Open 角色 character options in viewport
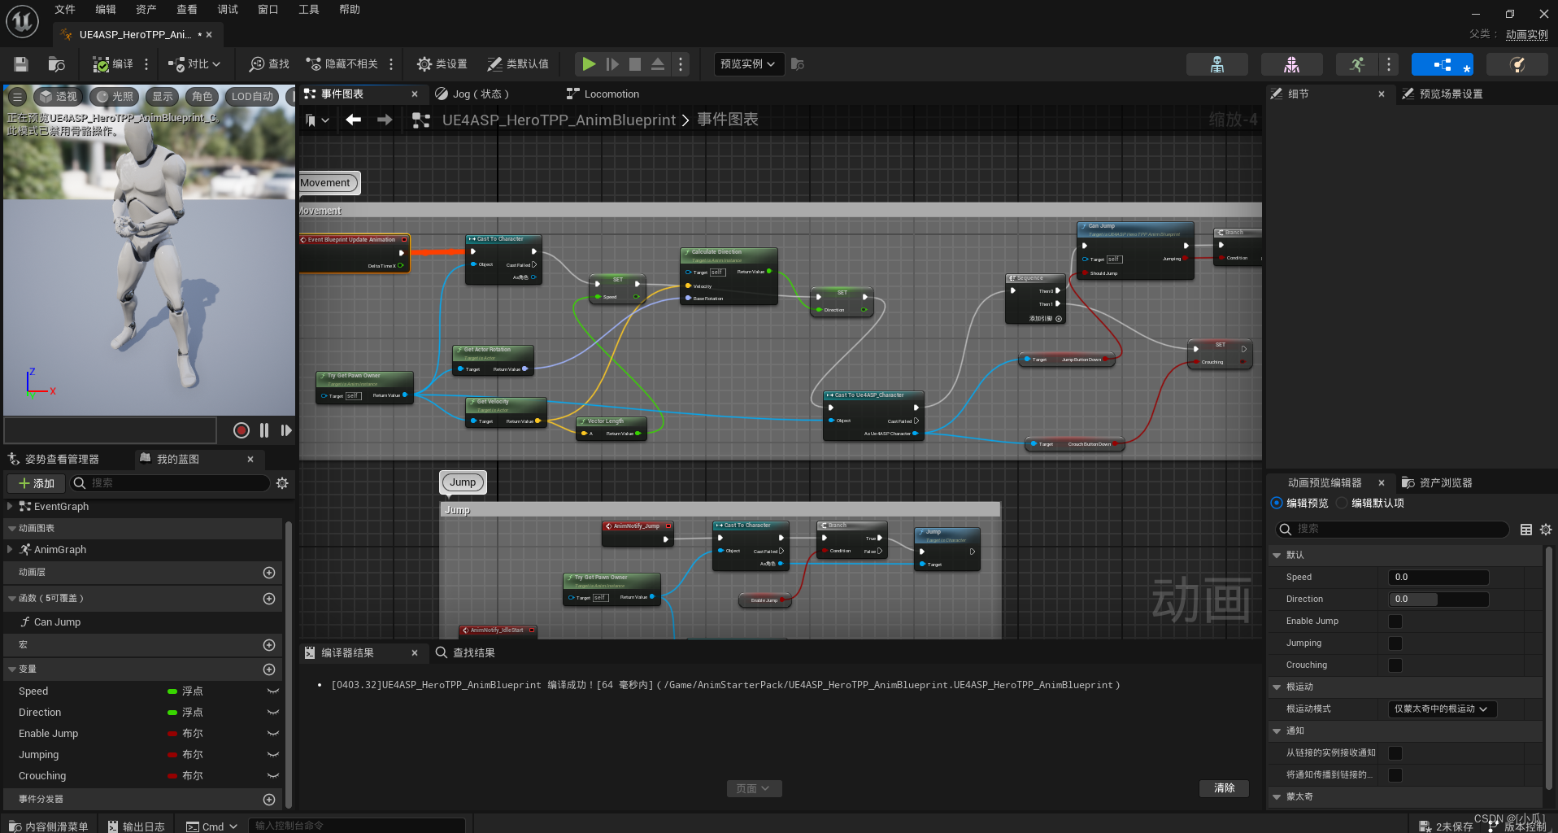Image resolution: width=1558 pixels, height=833 pixels. (202, 97)
